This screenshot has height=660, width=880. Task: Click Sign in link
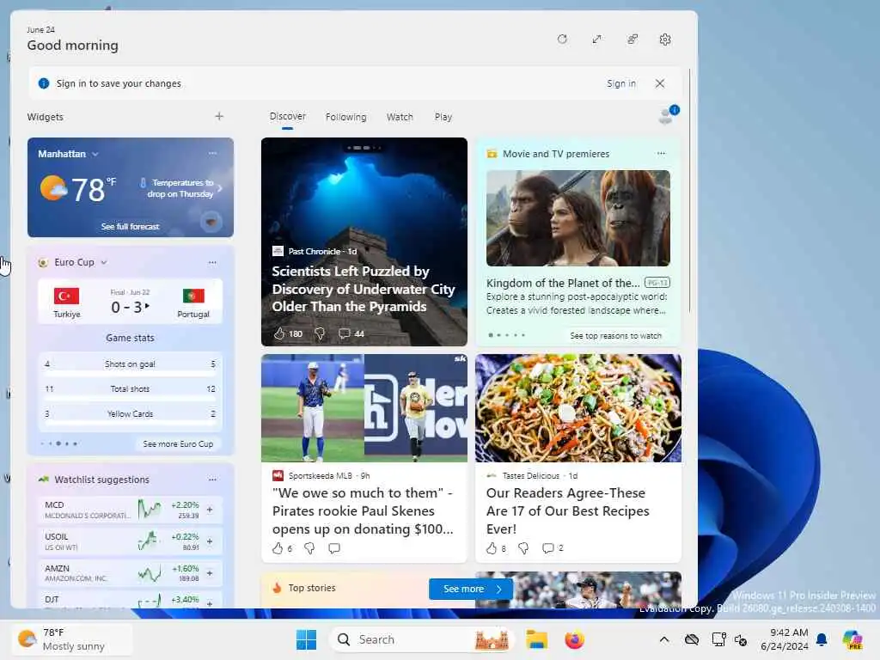click(x=620, y=83)
